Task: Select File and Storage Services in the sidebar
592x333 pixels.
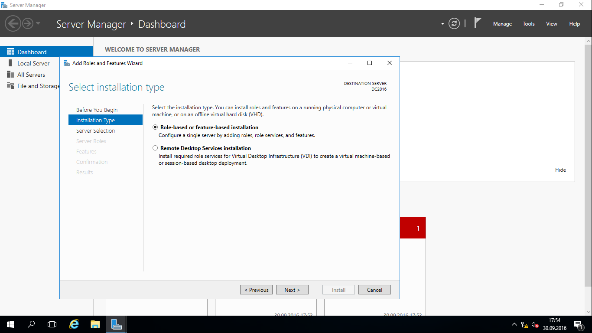Action: (38, 86)
